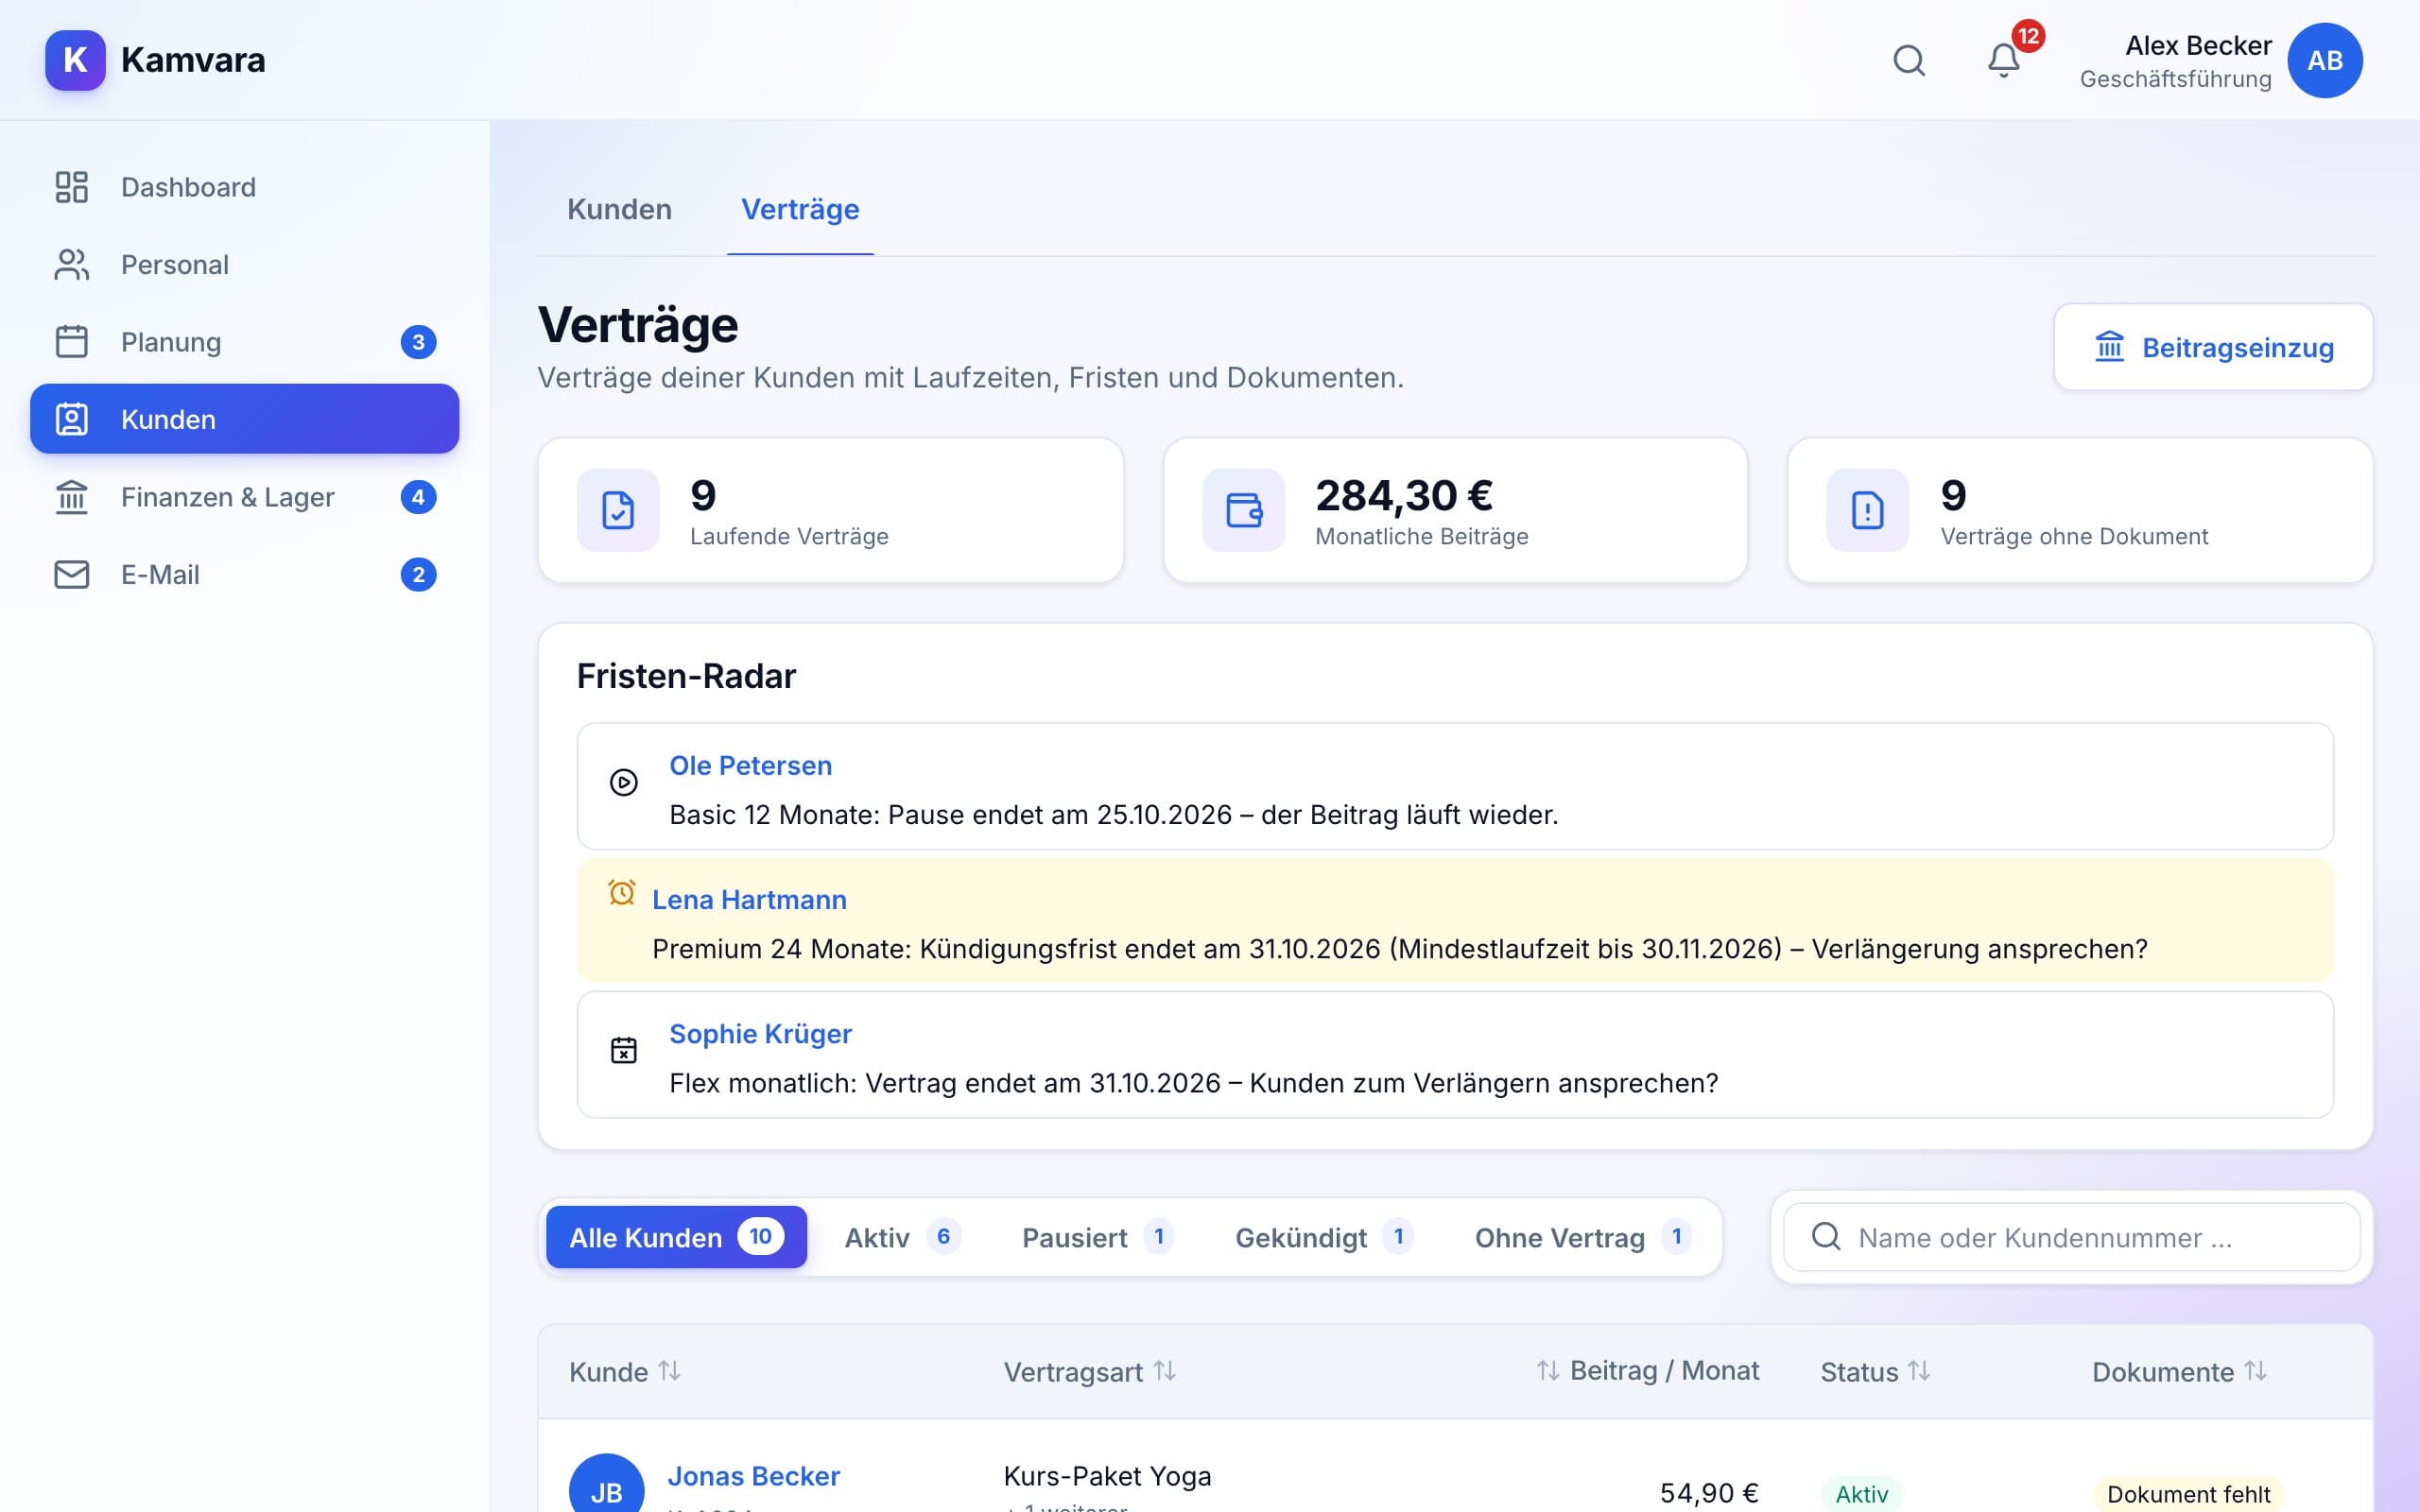Switch to the Kunden tab

click(x=619, y=209)
